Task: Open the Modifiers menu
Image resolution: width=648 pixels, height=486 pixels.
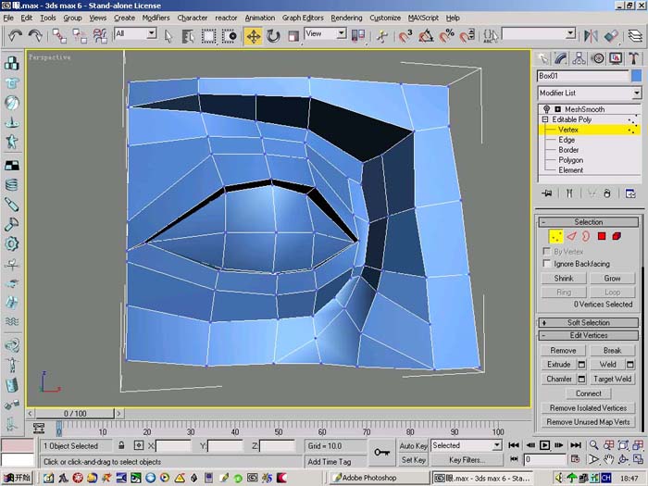Action: (156, 18)
